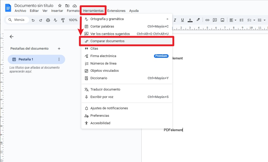268x162 pixels.
Task: Insert a link using the toolbar icon
Action: point(208,20)
